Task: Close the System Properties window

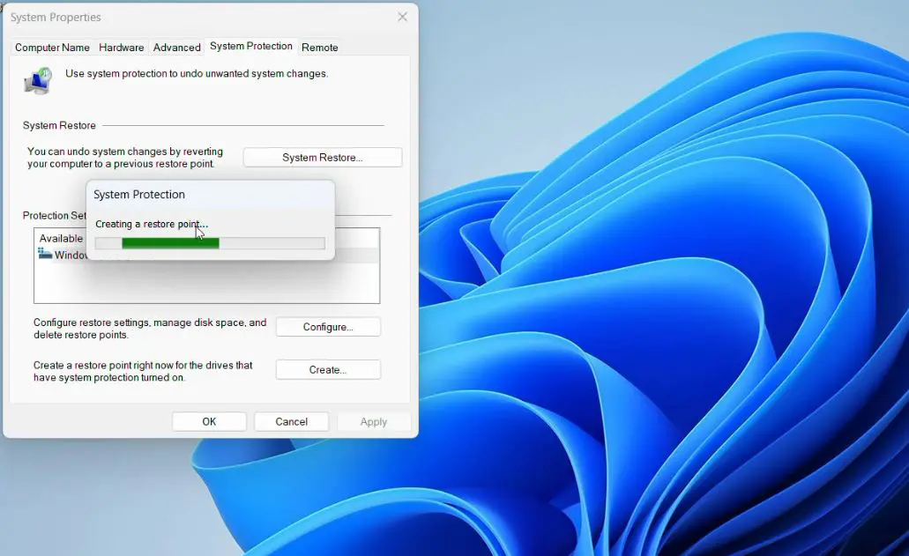Action: point(403,17)
